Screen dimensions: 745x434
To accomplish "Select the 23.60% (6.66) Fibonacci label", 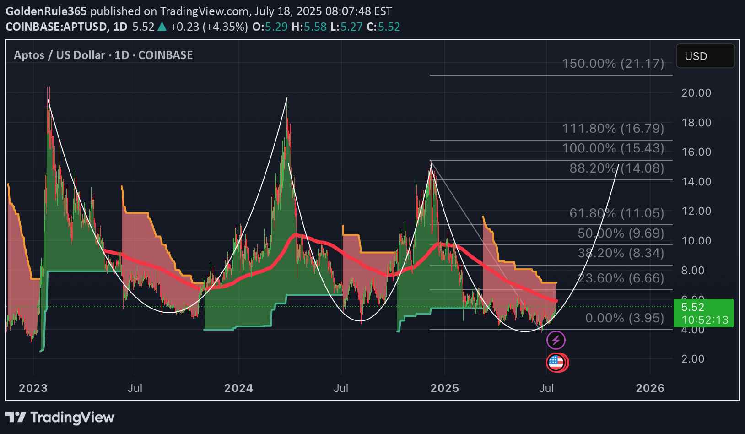I will click(621, 278).
